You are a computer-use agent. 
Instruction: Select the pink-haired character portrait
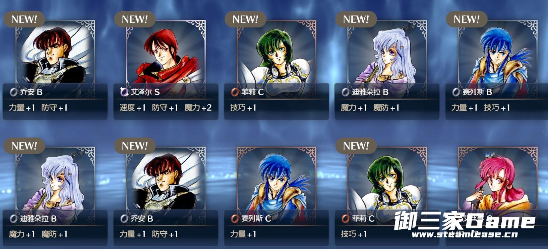(498, 180)
